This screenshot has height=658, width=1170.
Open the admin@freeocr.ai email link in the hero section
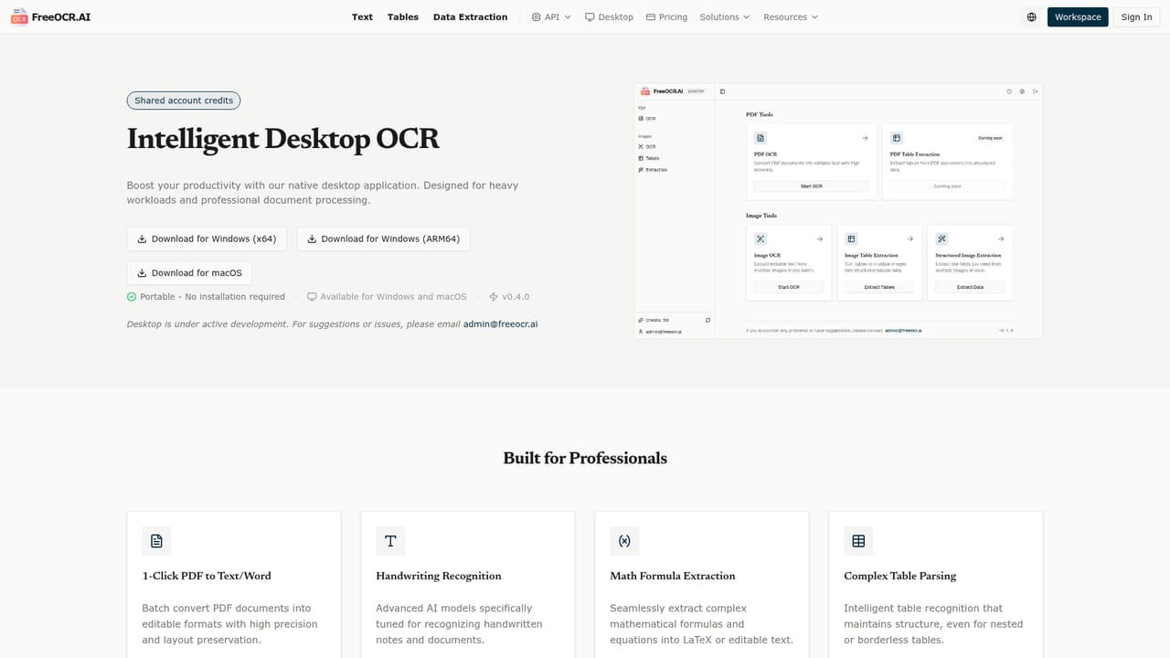(x=500, y=324)
